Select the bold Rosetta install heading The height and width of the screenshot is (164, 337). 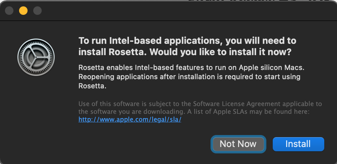pos(187,46)
